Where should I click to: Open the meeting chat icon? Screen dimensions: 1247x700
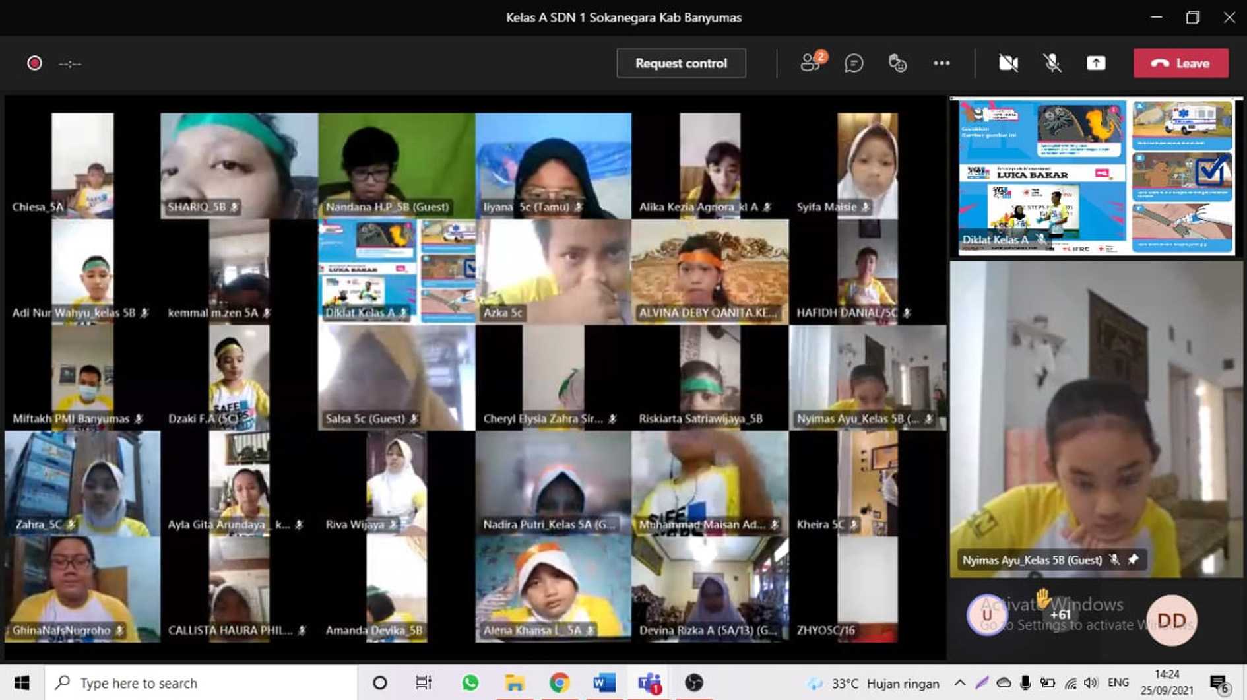click(x=854, y=63)
